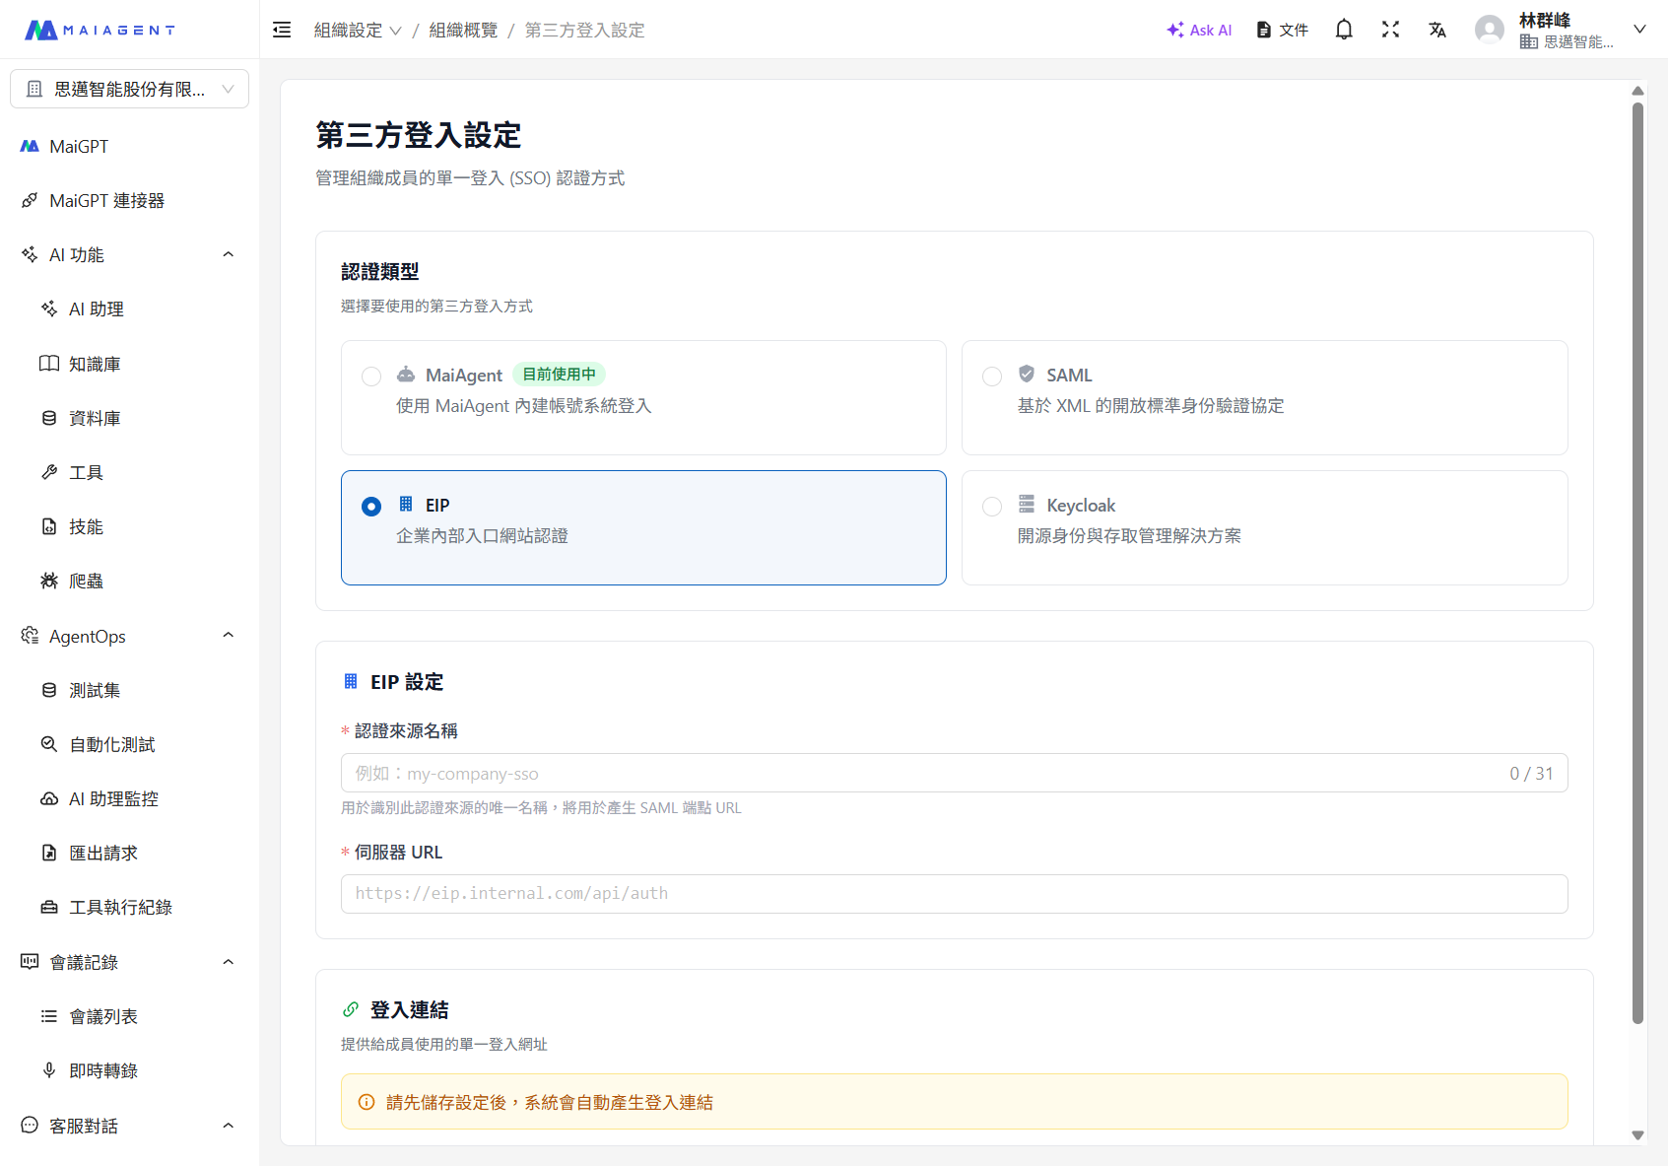Click the MaiAgent logo

pos(100,30)
